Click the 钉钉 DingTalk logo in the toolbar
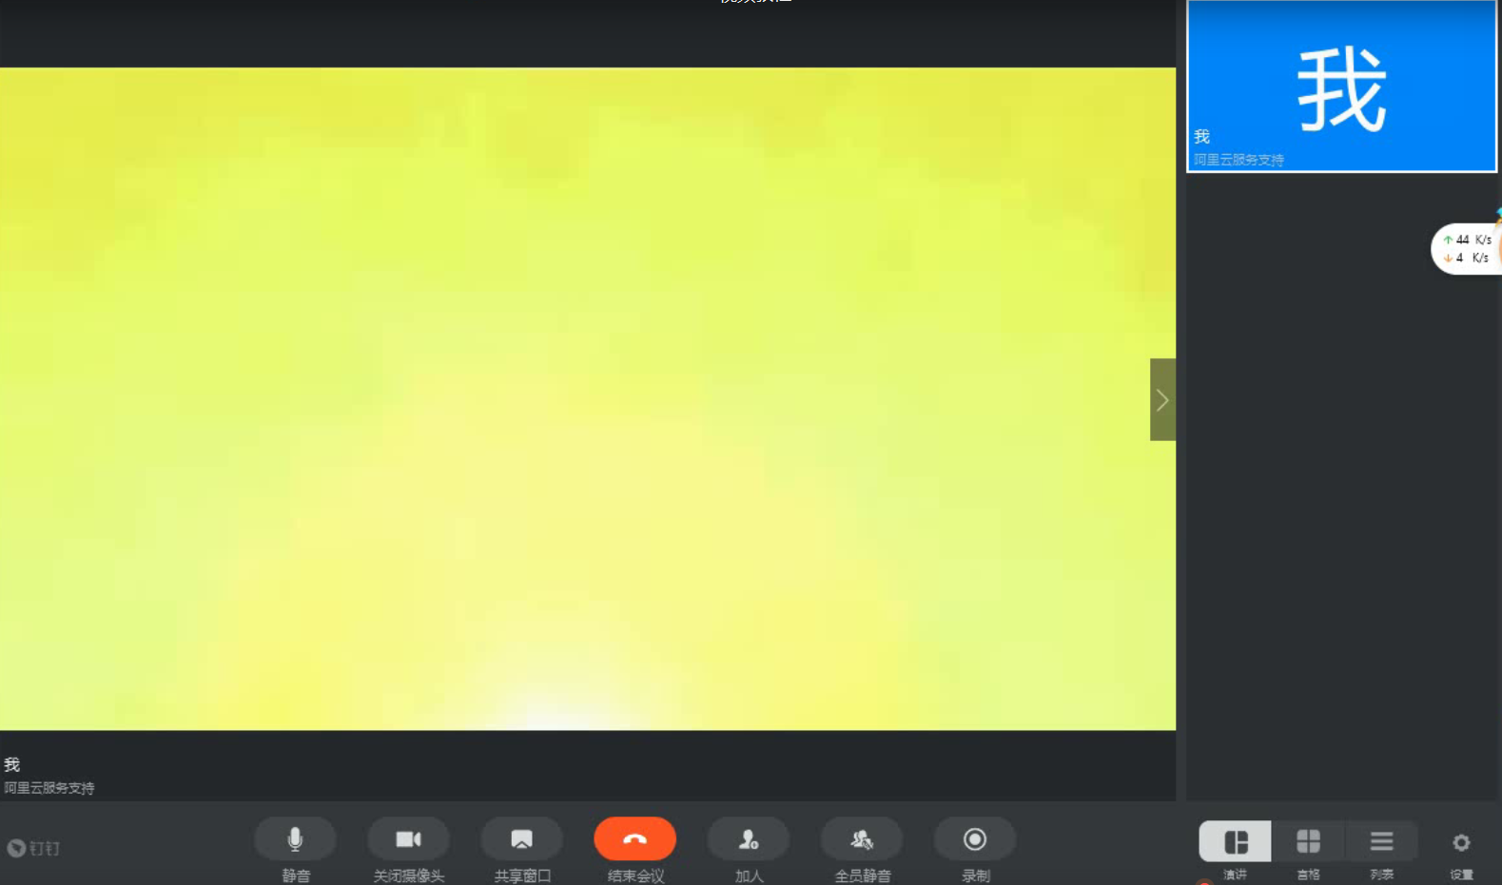Viewport: 1502px width, 885px height. (34, 848)
